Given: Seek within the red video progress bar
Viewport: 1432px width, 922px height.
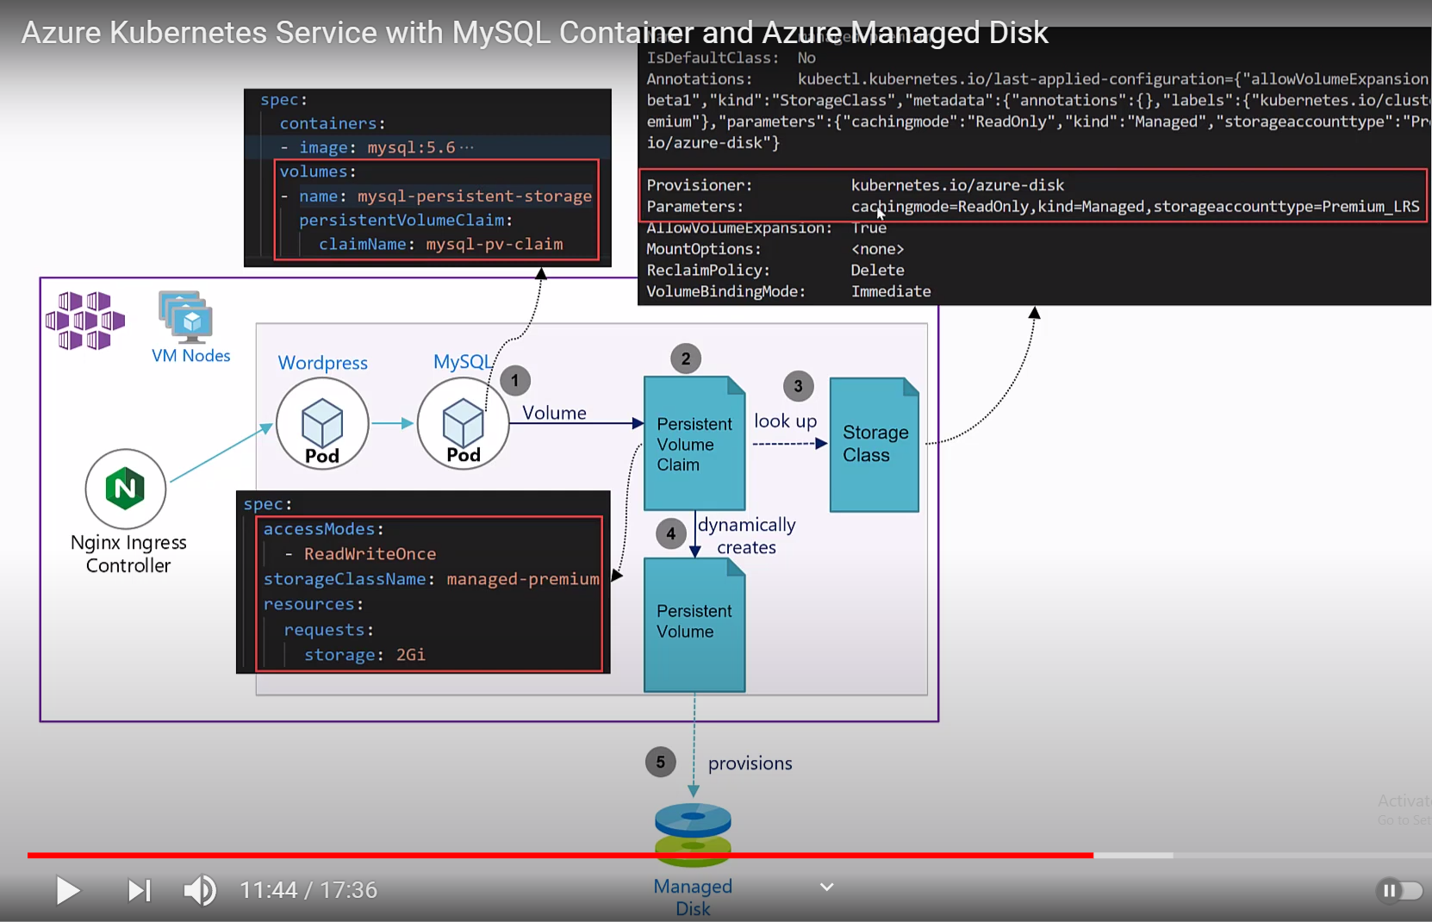Looking at the screenshot, I should pyautogui.click(x=560, y=855).
